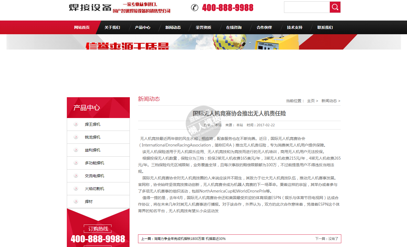Click the red magnifier search button

pyautogui.click(x=335, y=7)
